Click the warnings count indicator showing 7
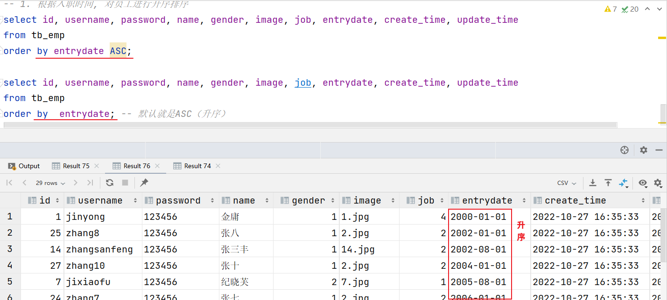Screen dimensions: 667x300 (611, 9)
